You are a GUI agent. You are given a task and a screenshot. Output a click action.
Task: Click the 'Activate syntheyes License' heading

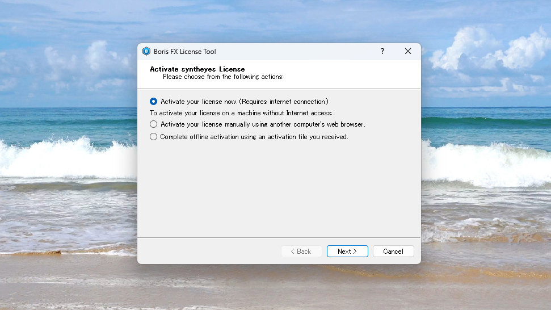point(197,69)
